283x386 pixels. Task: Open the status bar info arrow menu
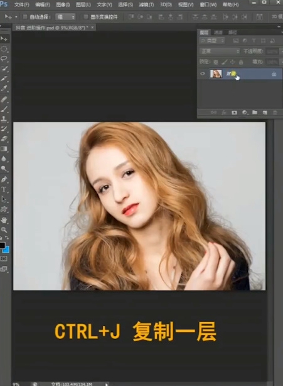(107, 384)
